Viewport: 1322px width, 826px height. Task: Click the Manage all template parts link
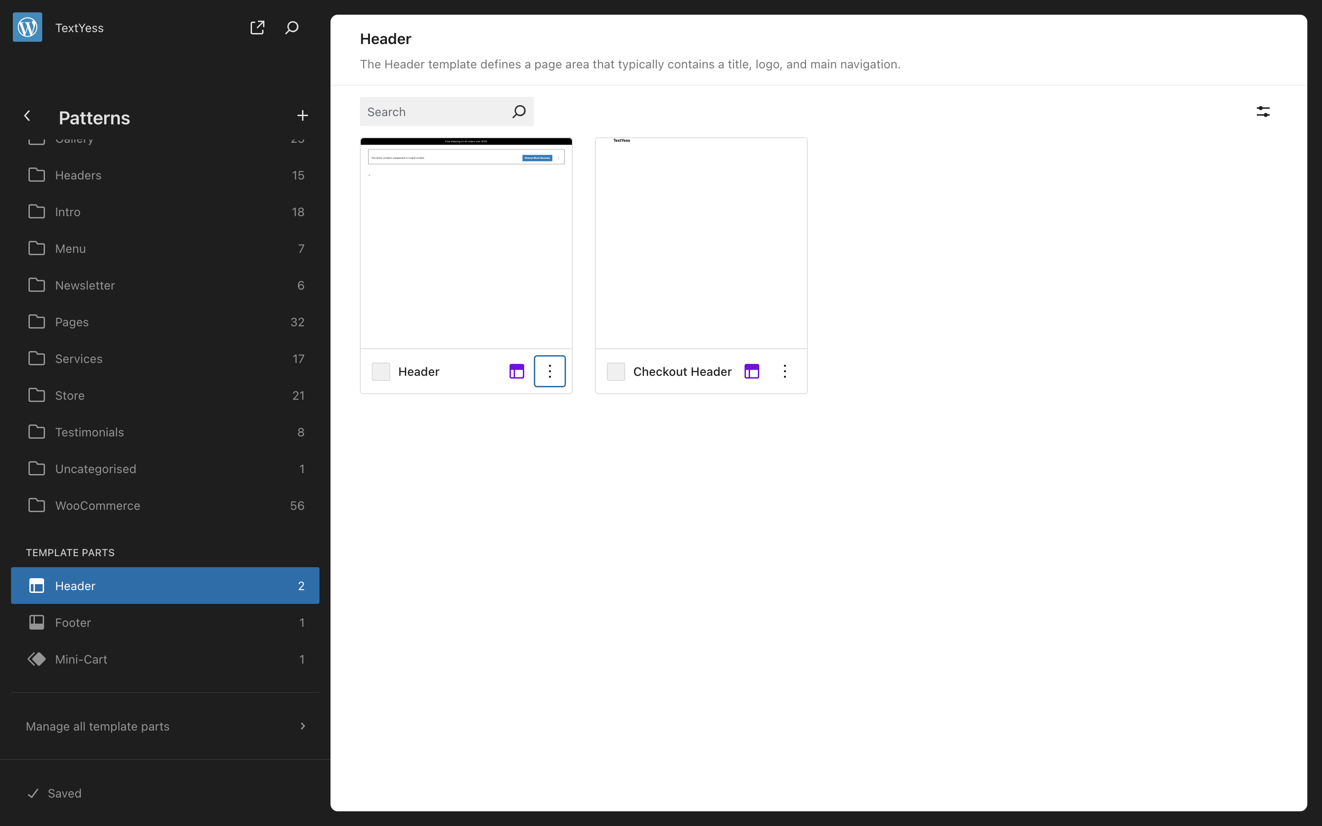(x=98, y=726)
